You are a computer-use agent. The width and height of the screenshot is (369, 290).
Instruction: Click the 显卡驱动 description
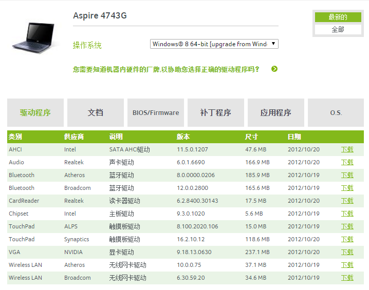(121, 252)
